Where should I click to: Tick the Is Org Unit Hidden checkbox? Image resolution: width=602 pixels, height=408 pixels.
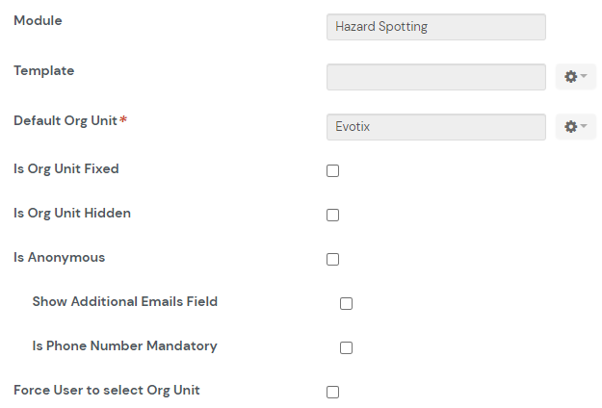pyautogui.click(x=333, y=216)
